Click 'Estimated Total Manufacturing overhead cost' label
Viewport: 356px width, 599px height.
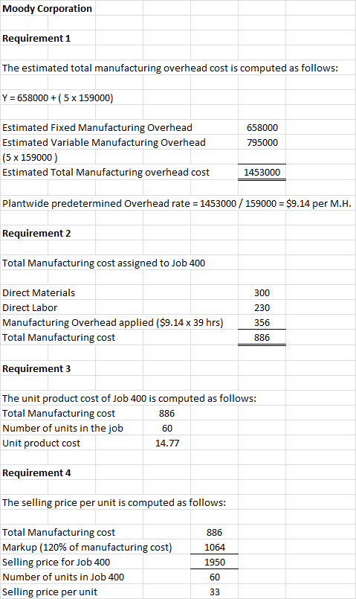(x=106, y=173)
